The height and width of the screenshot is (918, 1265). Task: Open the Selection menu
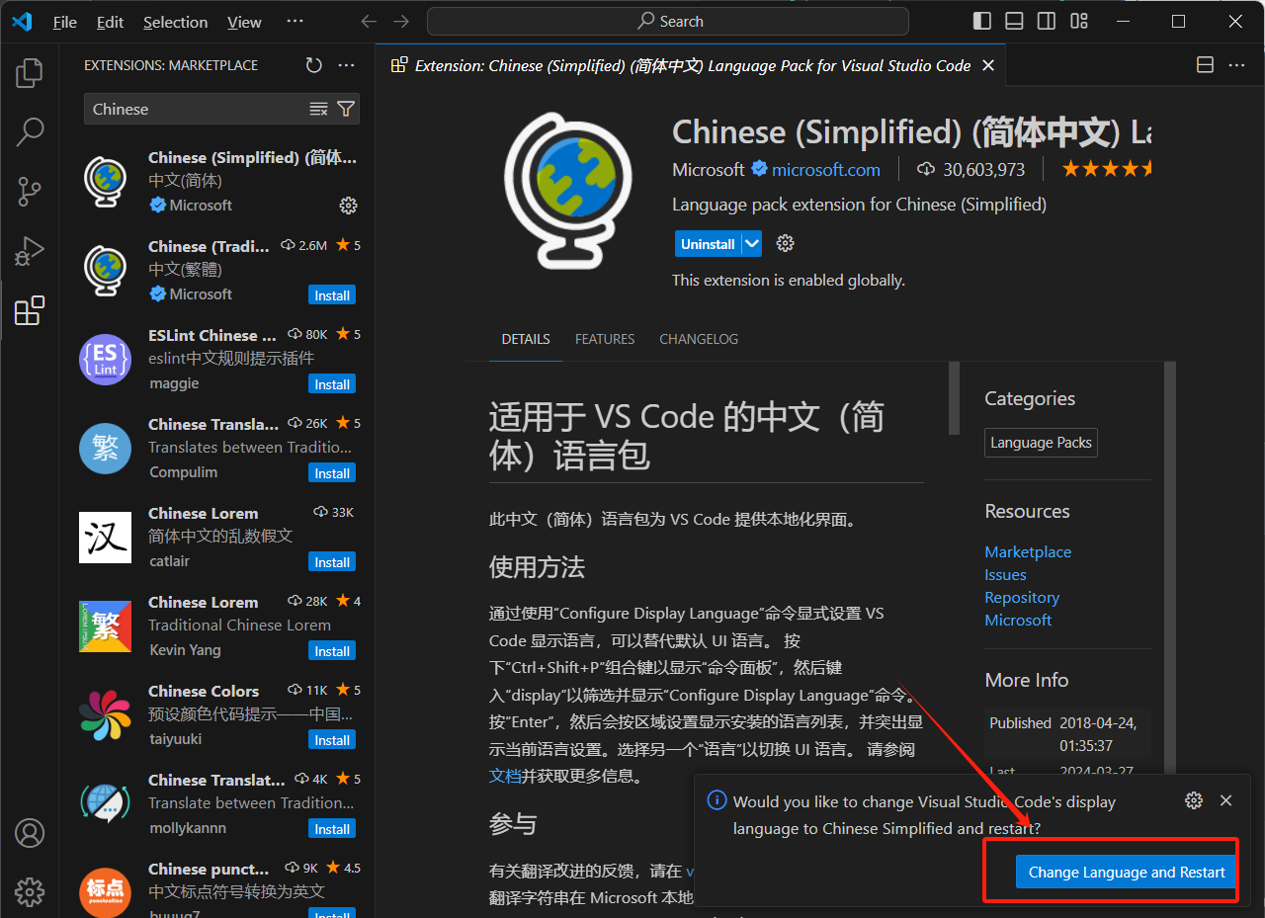click(x=176, y=22)
